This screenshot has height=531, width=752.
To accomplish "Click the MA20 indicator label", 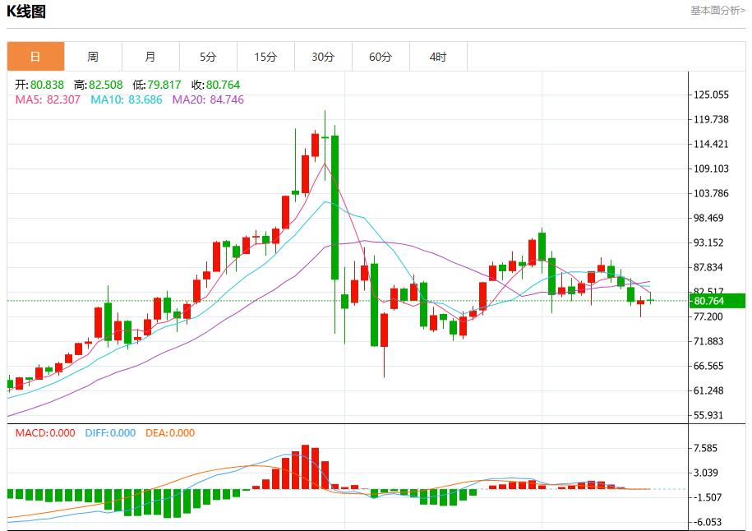I will 208,99.
